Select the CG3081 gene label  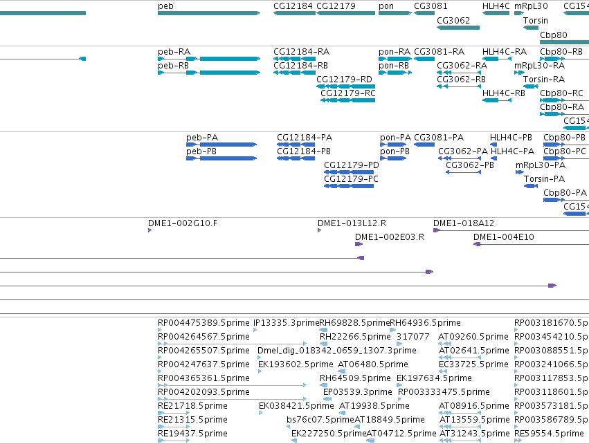tap(431, 6)
